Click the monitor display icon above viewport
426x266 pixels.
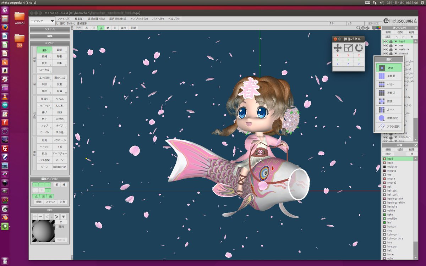[x=374, y=28]
